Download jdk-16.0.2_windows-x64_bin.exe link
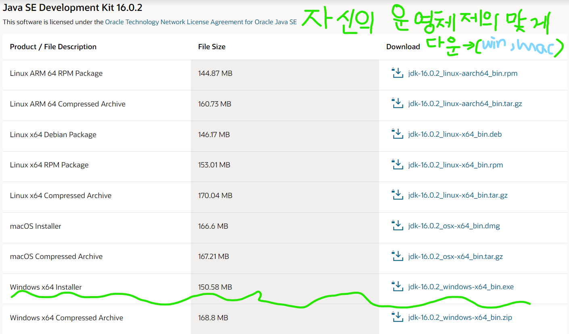Image resolution: width=569 pixels, height=334 pixels. pos(461,287)
